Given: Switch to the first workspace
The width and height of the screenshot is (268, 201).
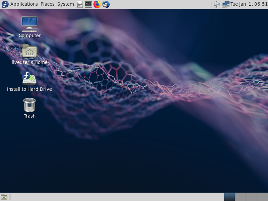Looking at the screenshot, I should [229, 197].
